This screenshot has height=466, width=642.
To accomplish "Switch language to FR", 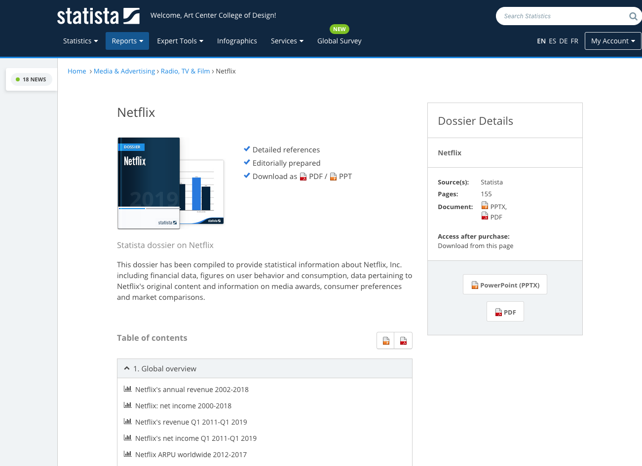I will tap(574, 41).
